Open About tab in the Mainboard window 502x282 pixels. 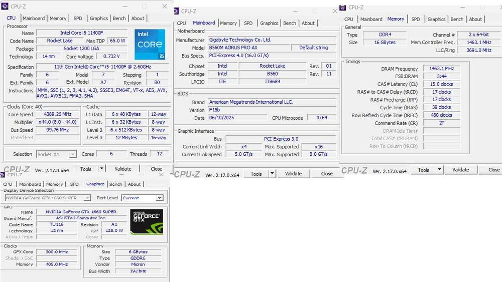[x=308, y=23]
